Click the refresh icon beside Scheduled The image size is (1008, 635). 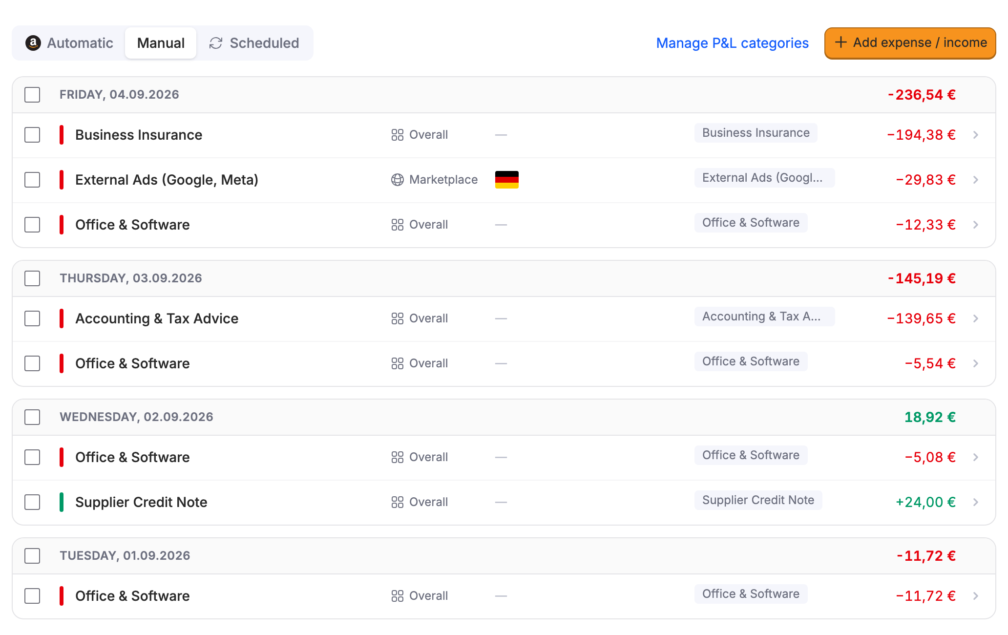click(x=216, y=43)
